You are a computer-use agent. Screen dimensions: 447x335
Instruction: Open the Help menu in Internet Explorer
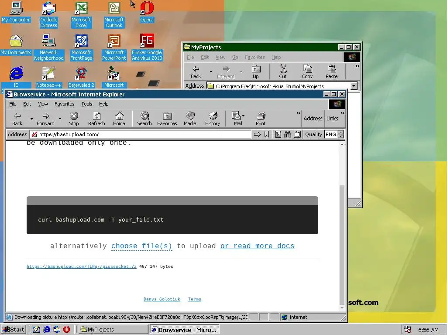coord(104,104)
